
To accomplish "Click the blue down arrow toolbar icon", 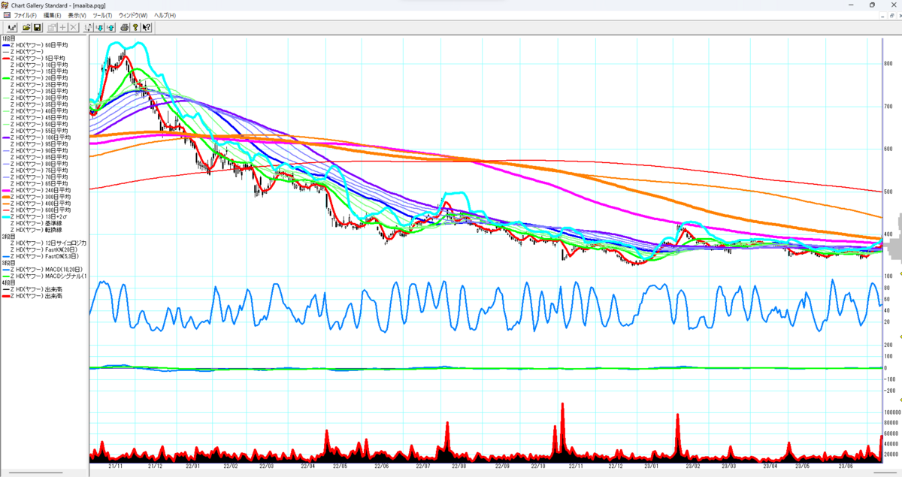I will pyautogui.click(x=99, y=27).
